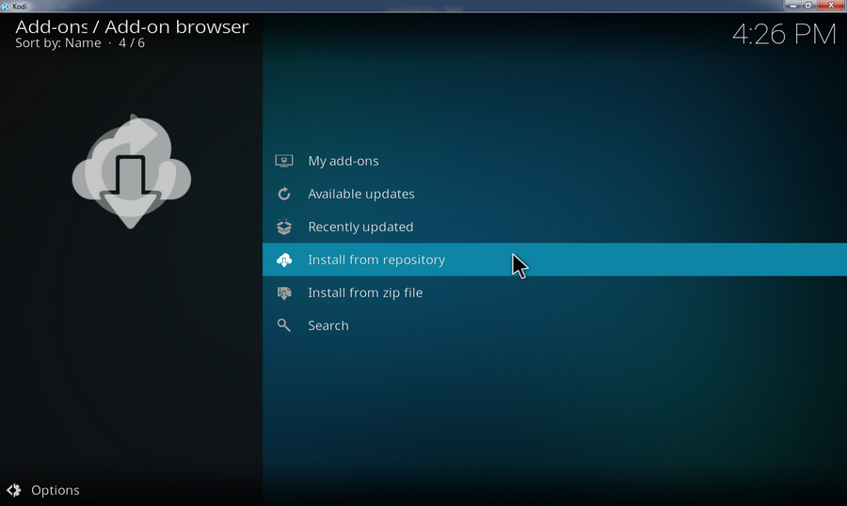
Task: Click the My add-ons monitor icon
Action: point(284,161)
